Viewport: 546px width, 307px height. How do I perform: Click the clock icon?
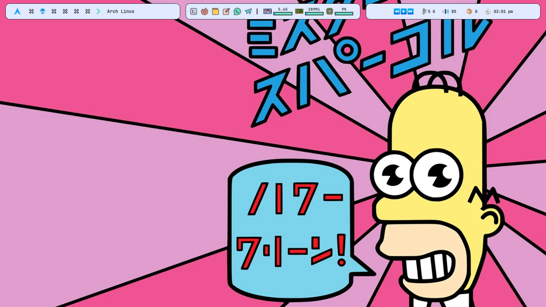click(488, 12)
